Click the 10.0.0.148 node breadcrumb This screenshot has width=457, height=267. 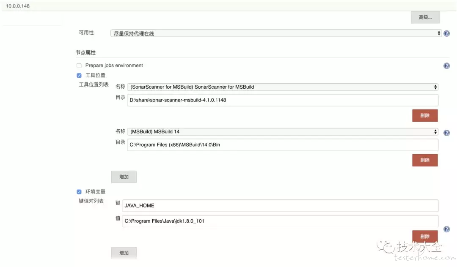pos(18,6)
